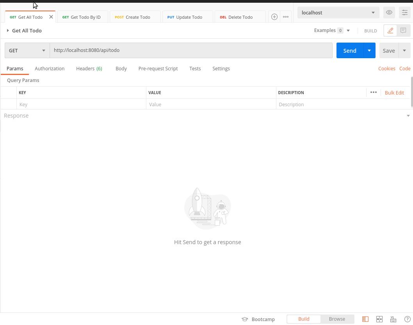Select the documentation comments icon near BUILD

[403, 30]
